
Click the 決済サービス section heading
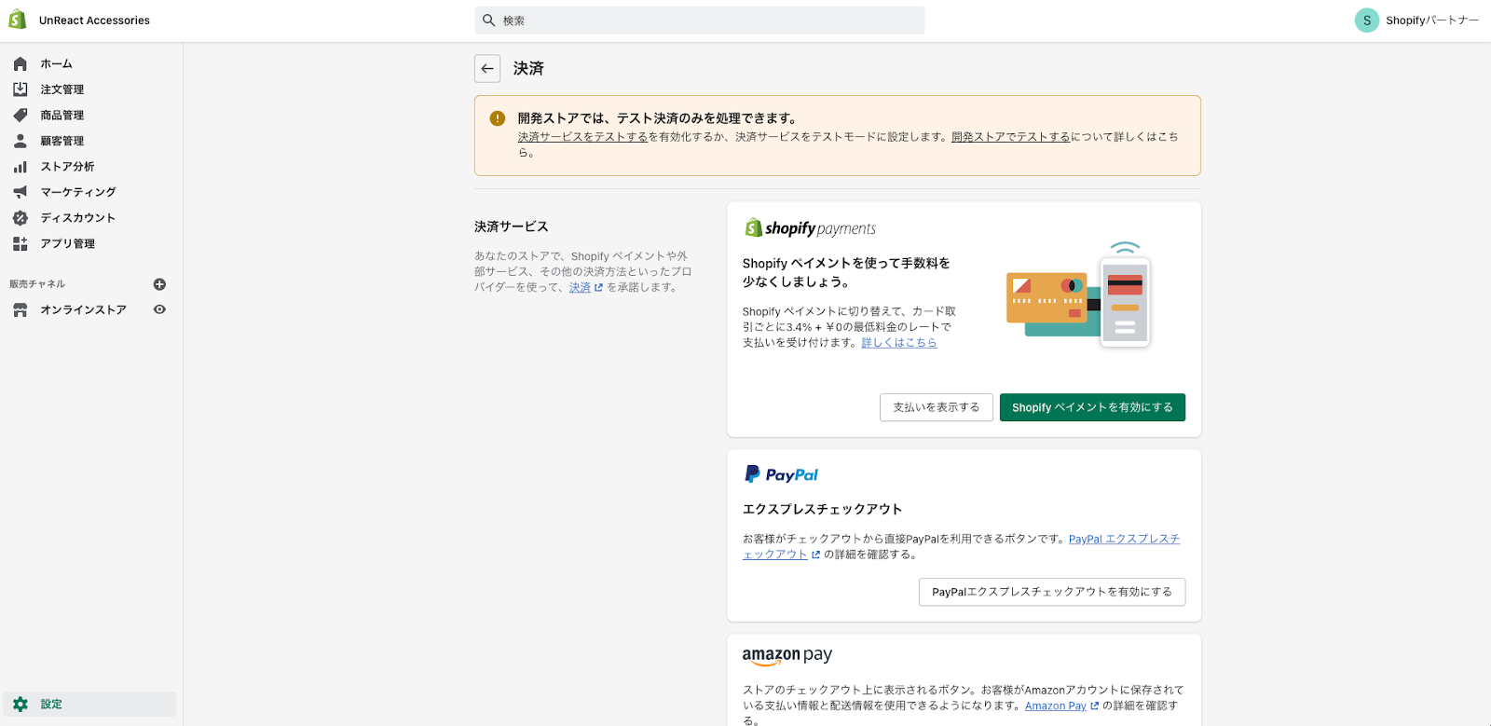[511, 226]
